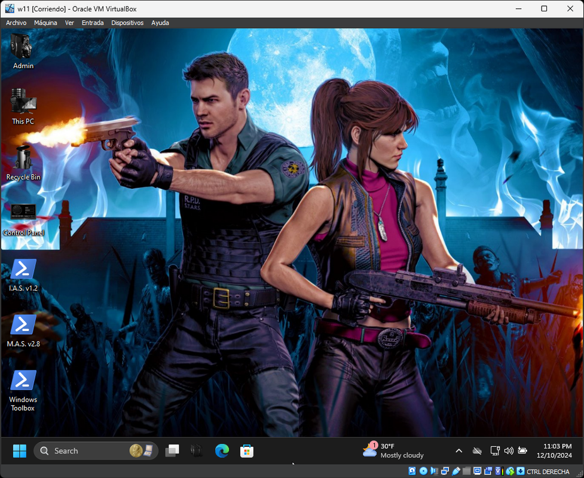Open the clock showing 11:03 PM

click(554, 451)
